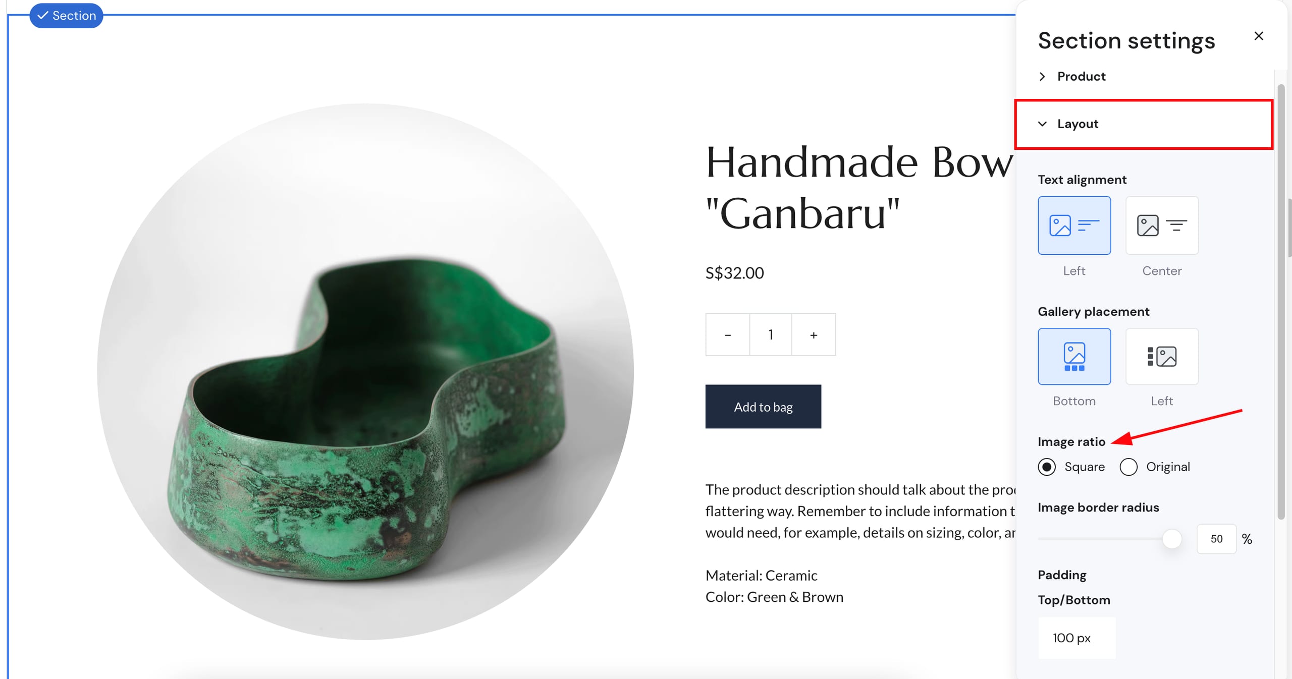Collapse the Layout settings group
This screenshot has width=1292, height=679.
pyautogui.click(x=1144, y=124)
